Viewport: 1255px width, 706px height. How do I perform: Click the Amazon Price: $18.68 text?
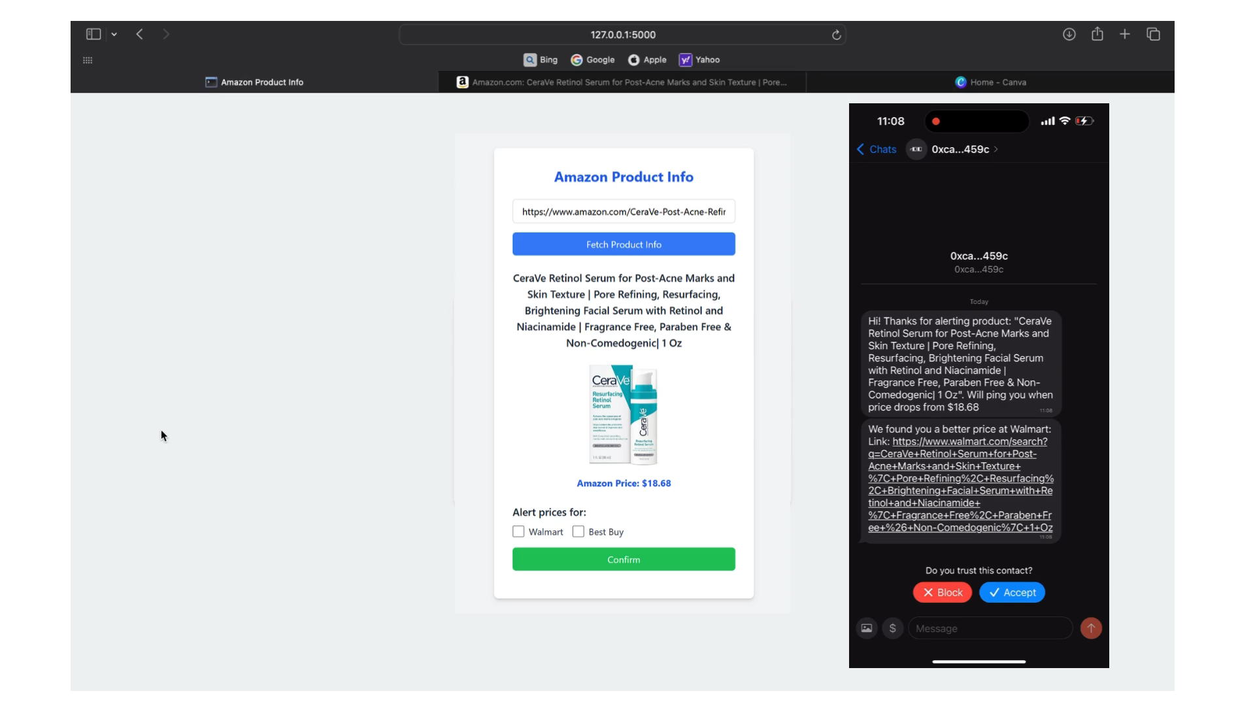pyautogui.click(x=624, y=483)
